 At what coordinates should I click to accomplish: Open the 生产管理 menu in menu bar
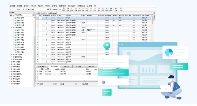pyautogui.click(x=54, y=6)
